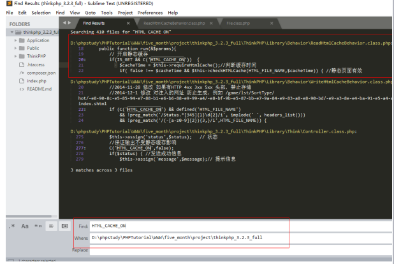Click the Where path input field
Screen dimensions: 394x264
pyautogui.click(x=240, y=238)
